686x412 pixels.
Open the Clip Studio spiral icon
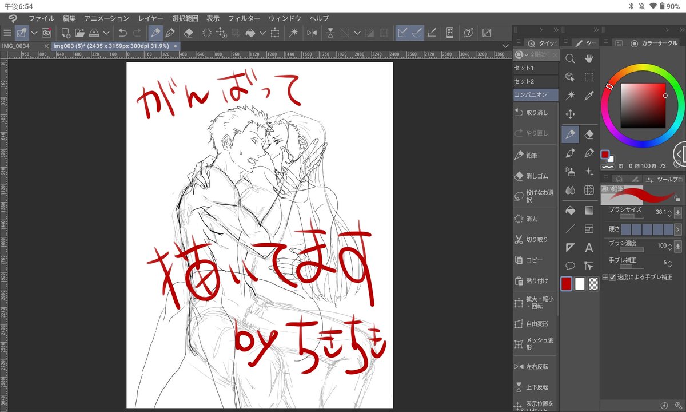pos(46,33)
